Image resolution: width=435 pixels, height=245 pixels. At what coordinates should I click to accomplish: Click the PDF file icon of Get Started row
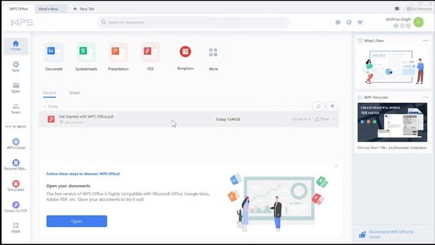pos(51,119)
